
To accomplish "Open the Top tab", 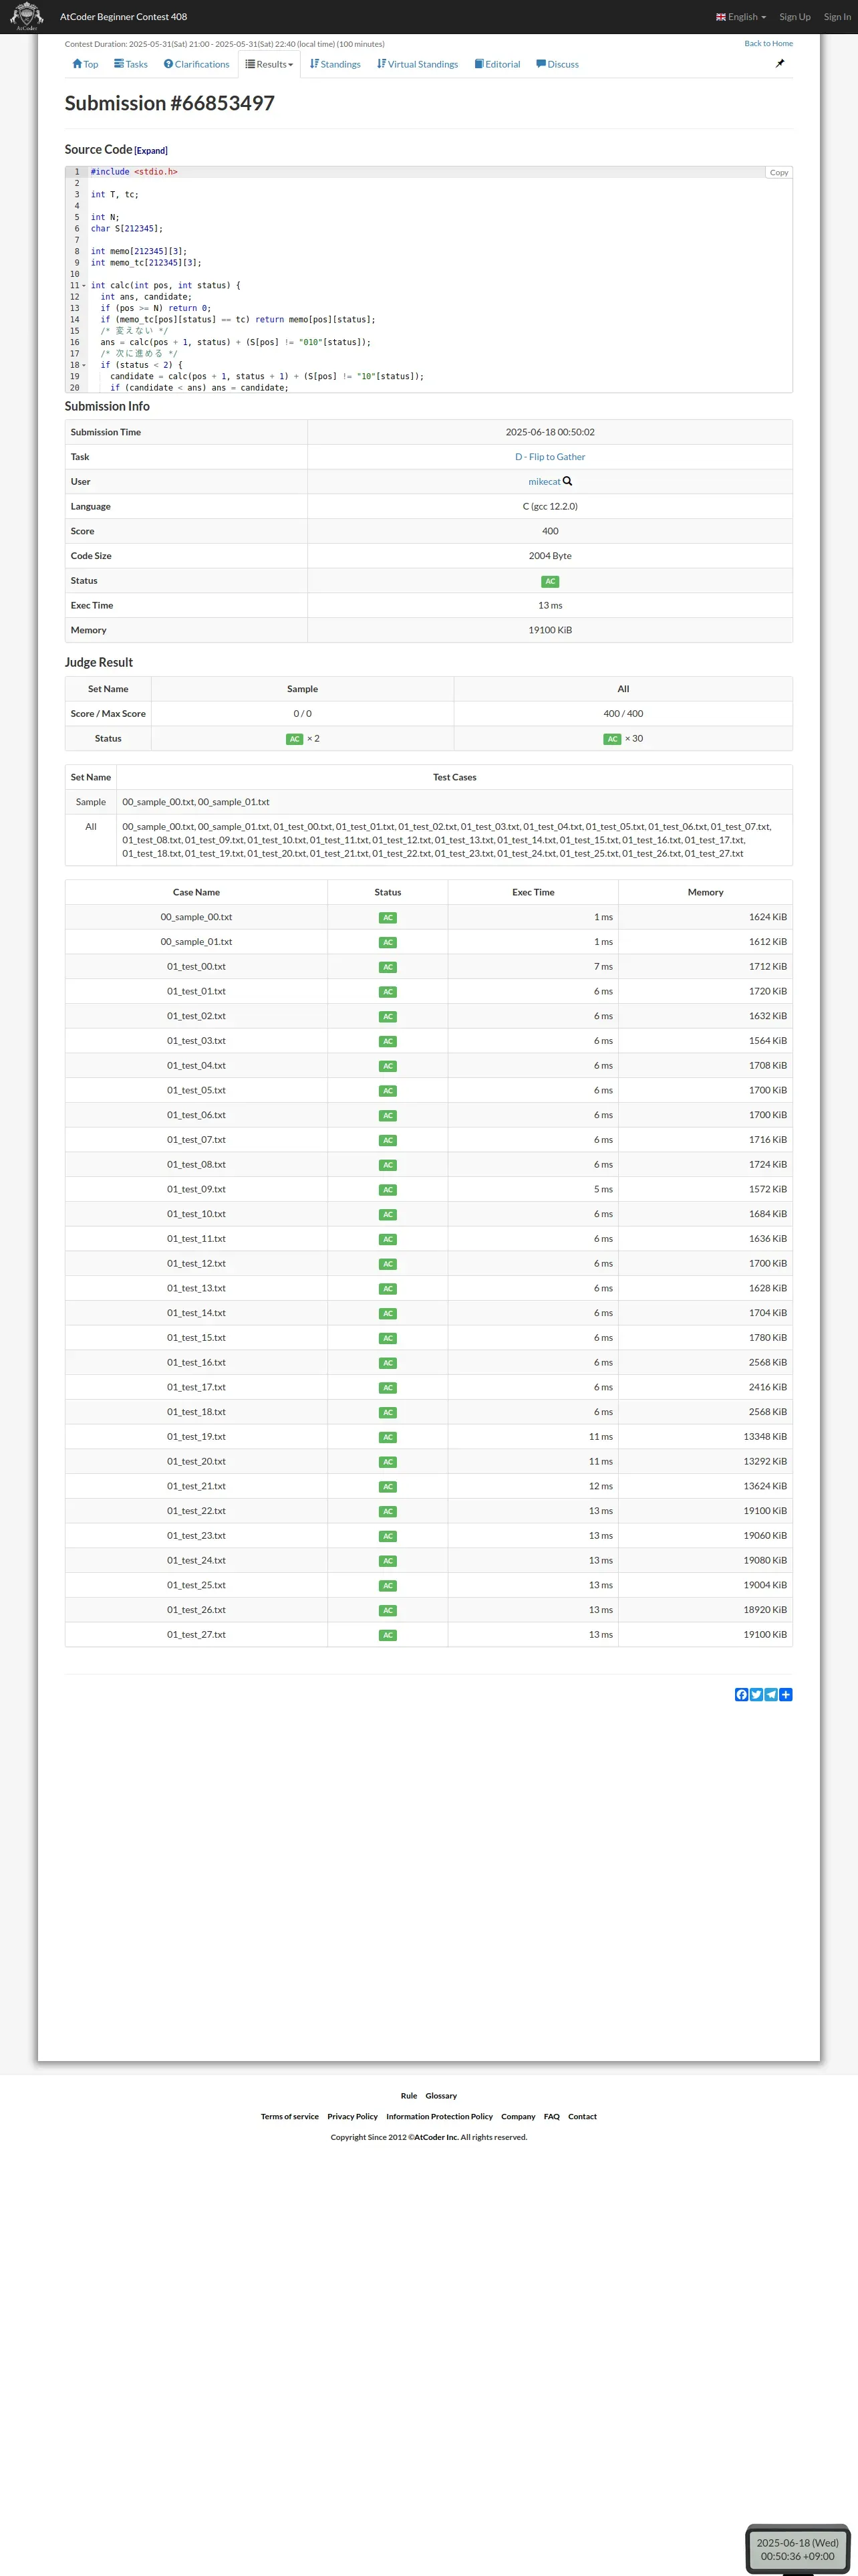I will pyautogui.click(x=85, y=64).
